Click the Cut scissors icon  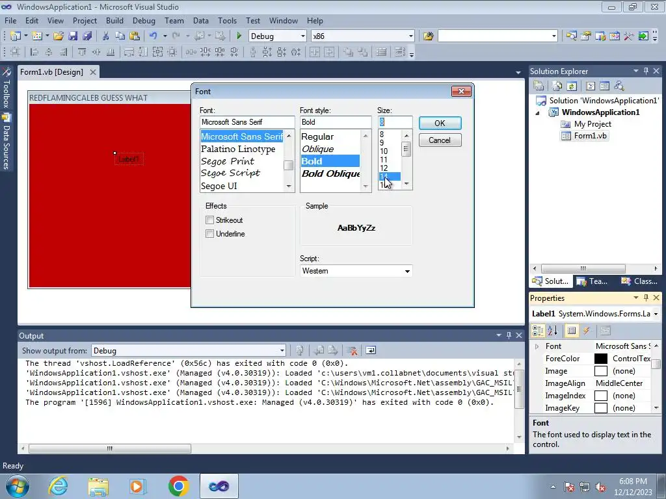pyautogui.click(x=105, y=36)
